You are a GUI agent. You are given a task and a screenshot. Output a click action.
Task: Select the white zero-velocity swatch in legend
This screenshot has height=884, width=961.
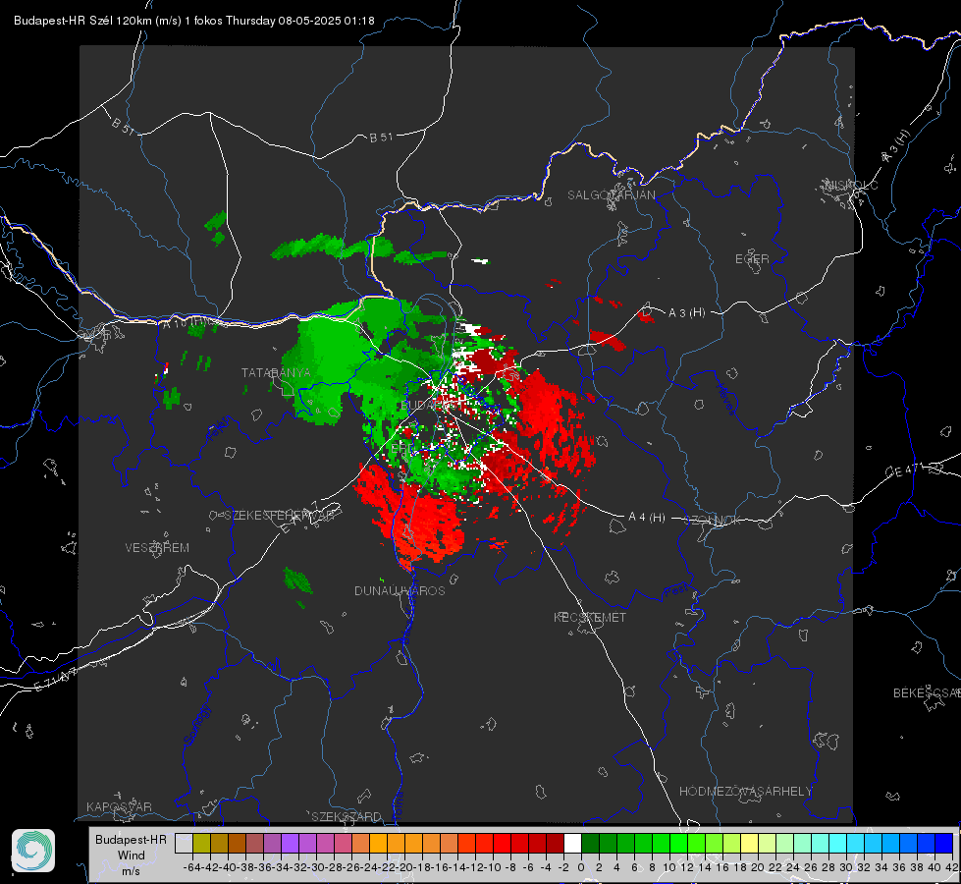point(572,843)
